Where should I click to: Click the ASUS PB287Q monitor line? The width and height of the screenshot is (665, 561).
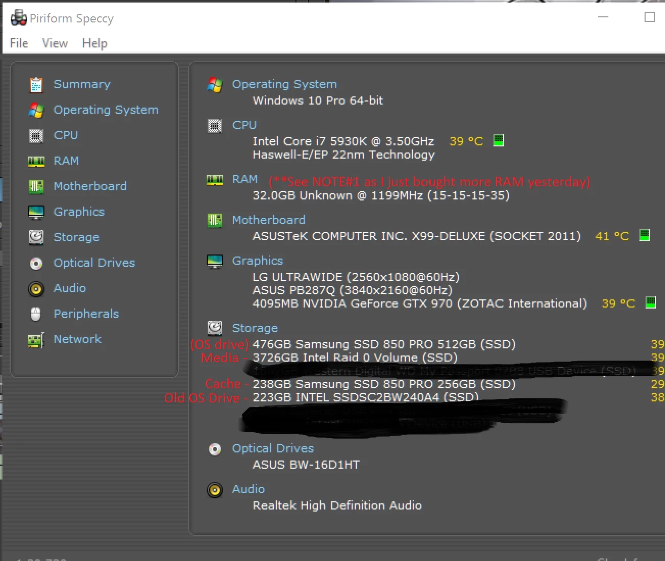coord(353,291)
